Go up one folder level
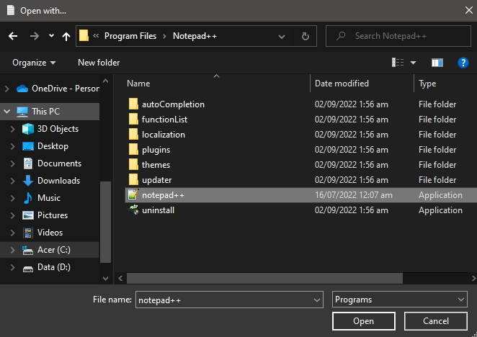Viewport: 477px width, 337px height. [66, 36]
